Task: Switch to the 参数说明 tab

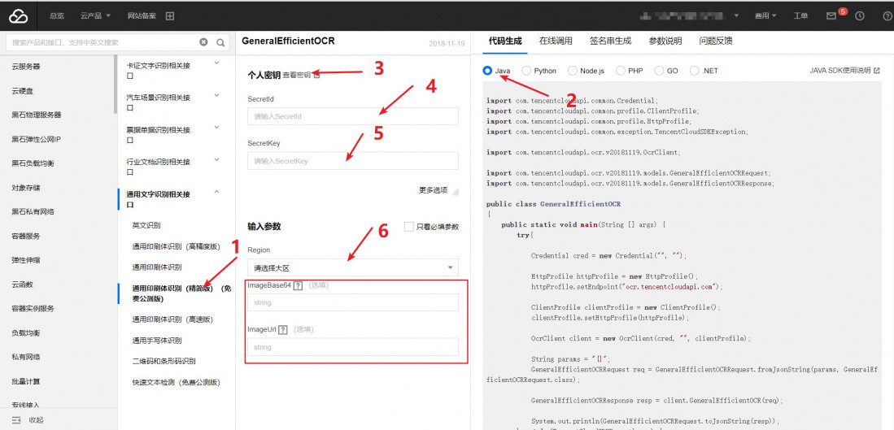Action: point(665,41)
